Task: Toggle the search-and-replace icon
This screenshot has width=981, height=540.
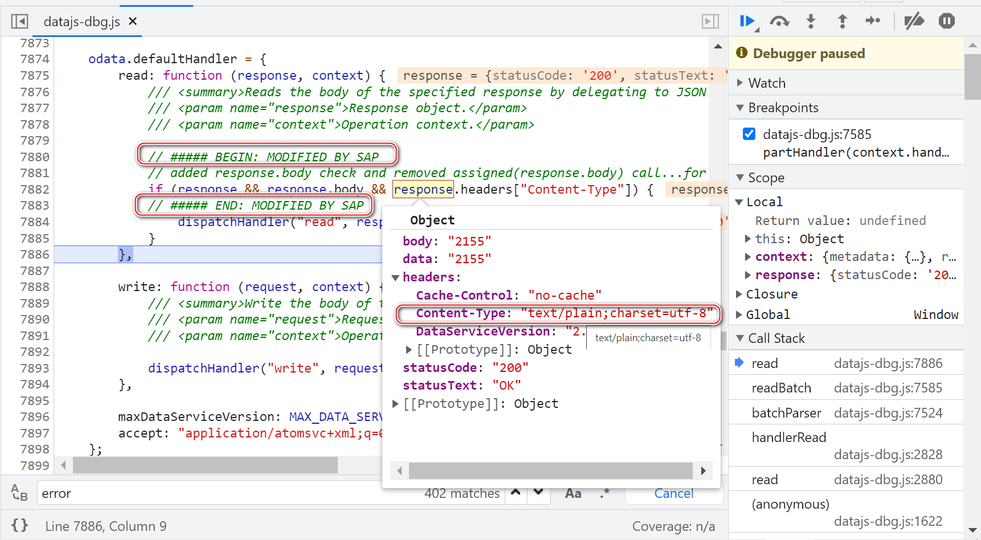Action: click(x=19, y=493)
